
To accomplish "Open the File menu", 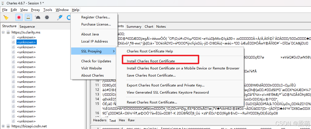I will [5, 10].
